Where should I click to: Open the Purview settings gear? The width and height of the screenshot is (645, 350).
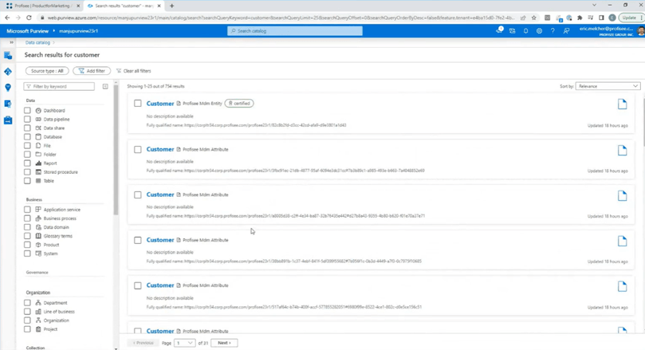(539, 31)
